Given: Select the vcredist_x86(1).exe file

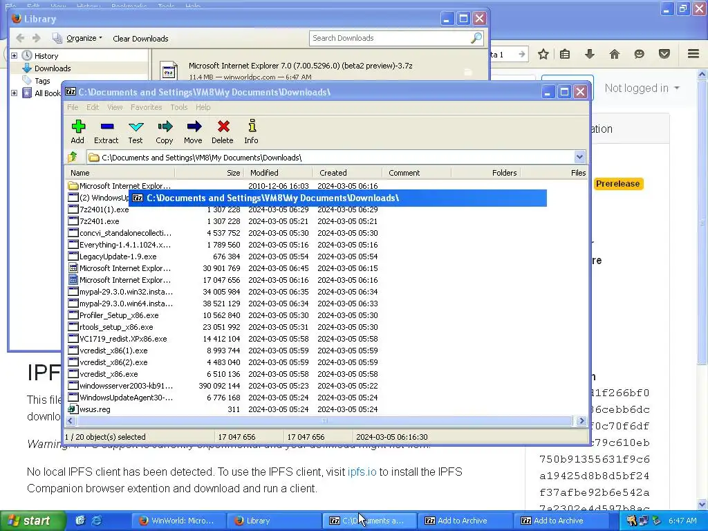Looking at the screenshot, I should tap(113, 351).
